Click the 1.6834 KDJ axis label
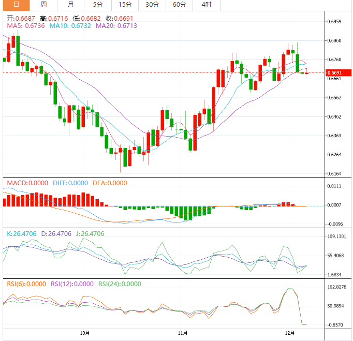The image size is (353, 341). (x=334, y=275)
